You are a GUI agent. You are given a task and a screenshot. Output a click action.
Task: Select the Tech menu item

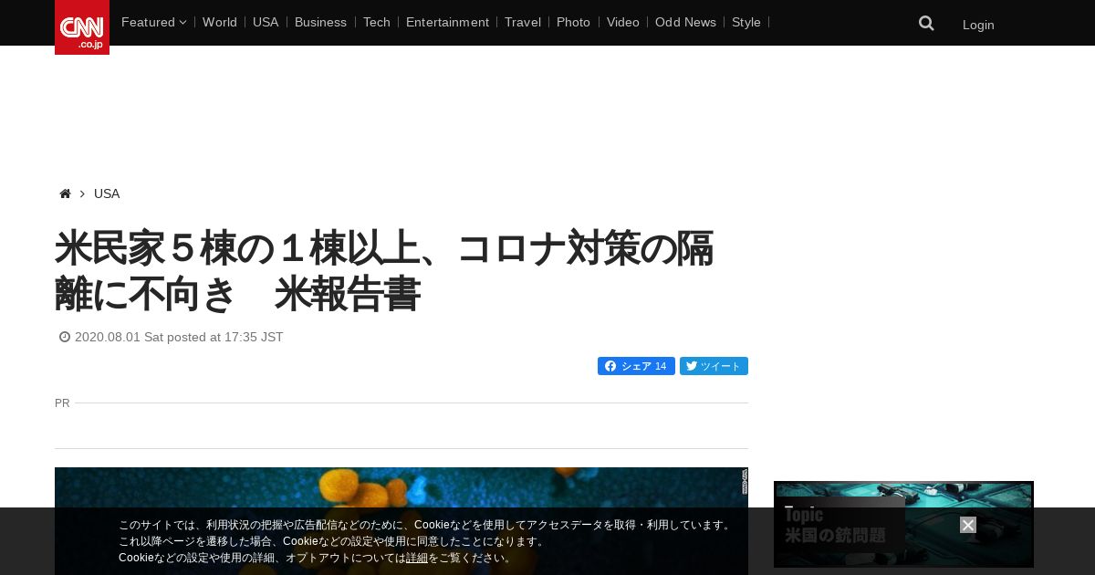click(377, 22)
